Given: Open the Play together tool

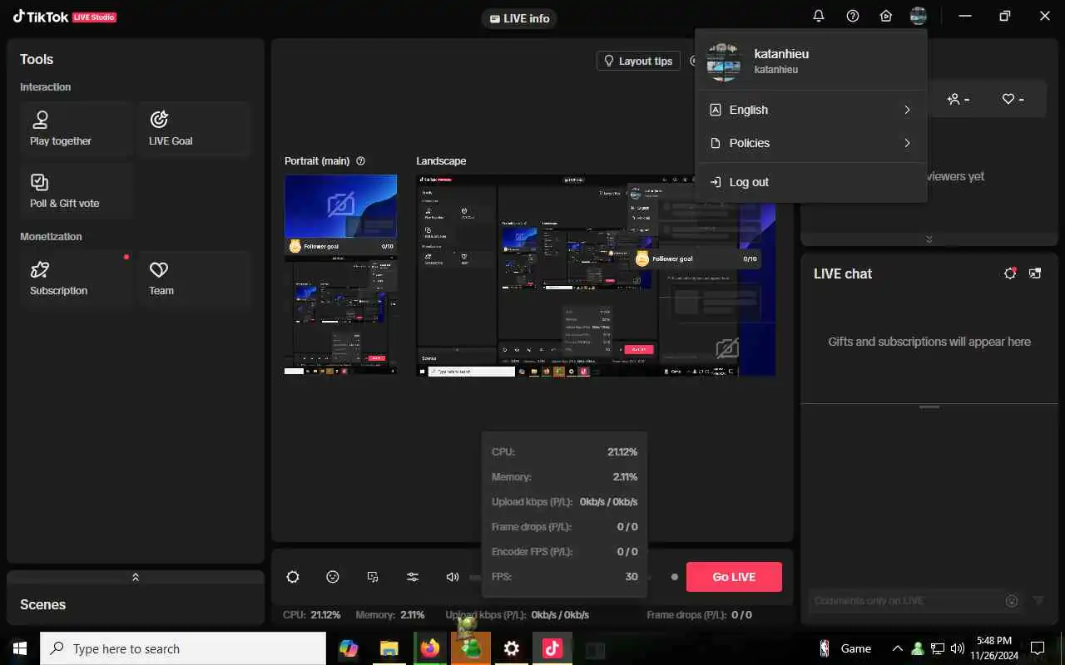Looking at the screenshot, I should click(x=77, y=130).
